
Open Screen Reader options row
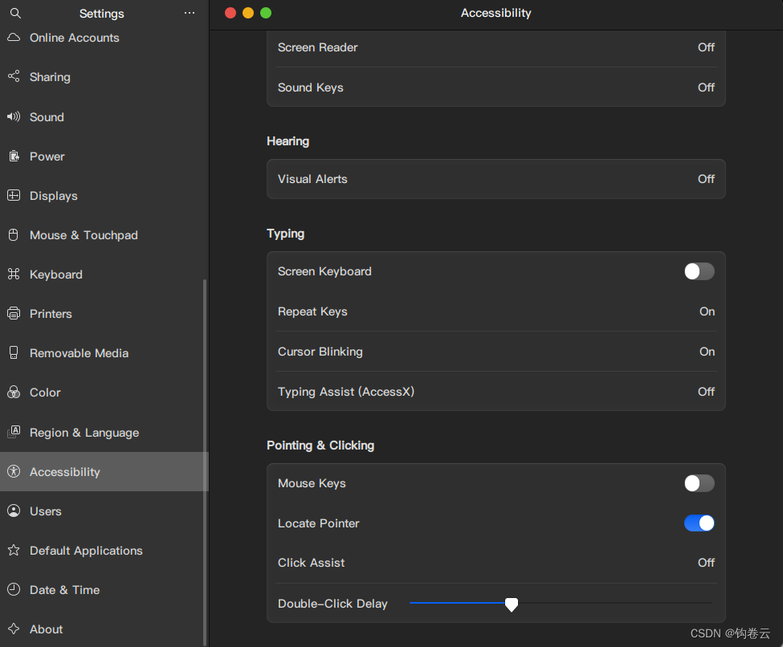(x=495, y=47)
